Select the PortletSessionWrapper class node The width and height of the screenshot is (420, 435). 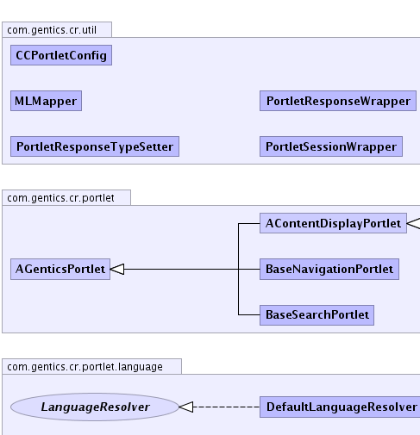point(331,146)
